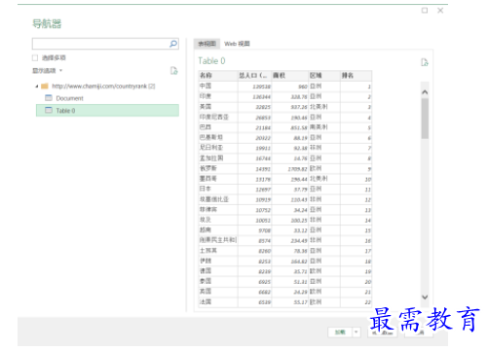488x350 pixels.
Task: Click the preview scrollbar down arrow
Action: click(425, 297)
